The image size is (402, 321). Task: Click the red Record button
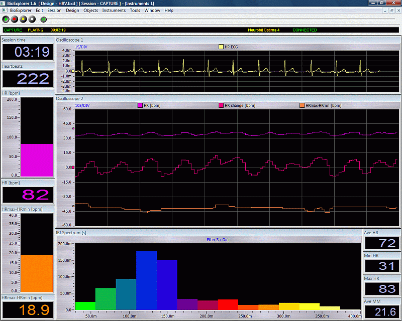[15, 19]
